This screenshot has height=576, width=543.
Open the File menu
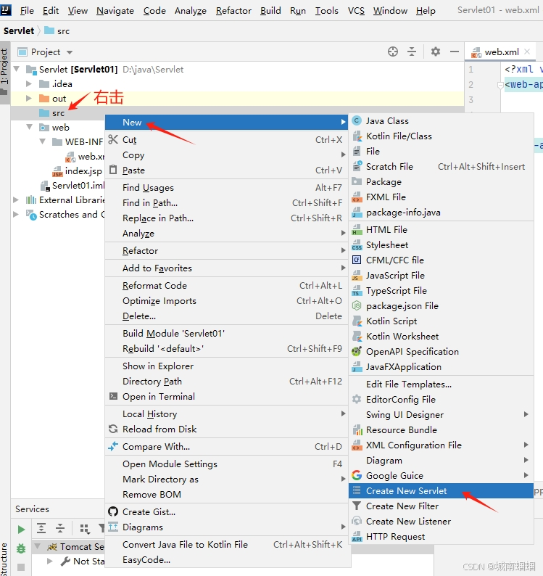27,11
